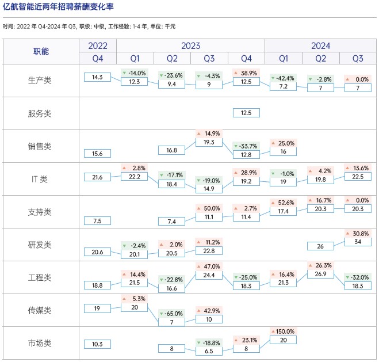The image size is (379, 362).
Task: Click the up arrow beside 52.6%
Action: (x=274, y=202)
